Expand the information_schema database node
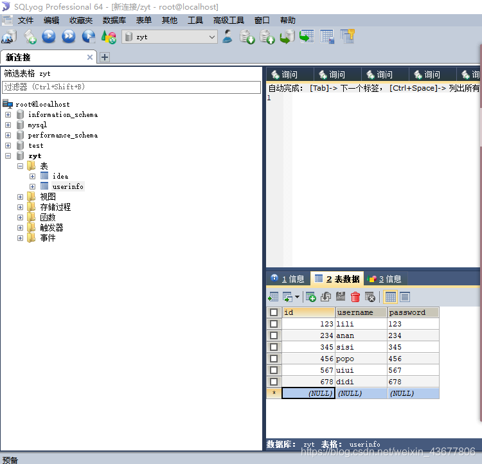The height and width of the screenshot is (464, 482). 8,114
